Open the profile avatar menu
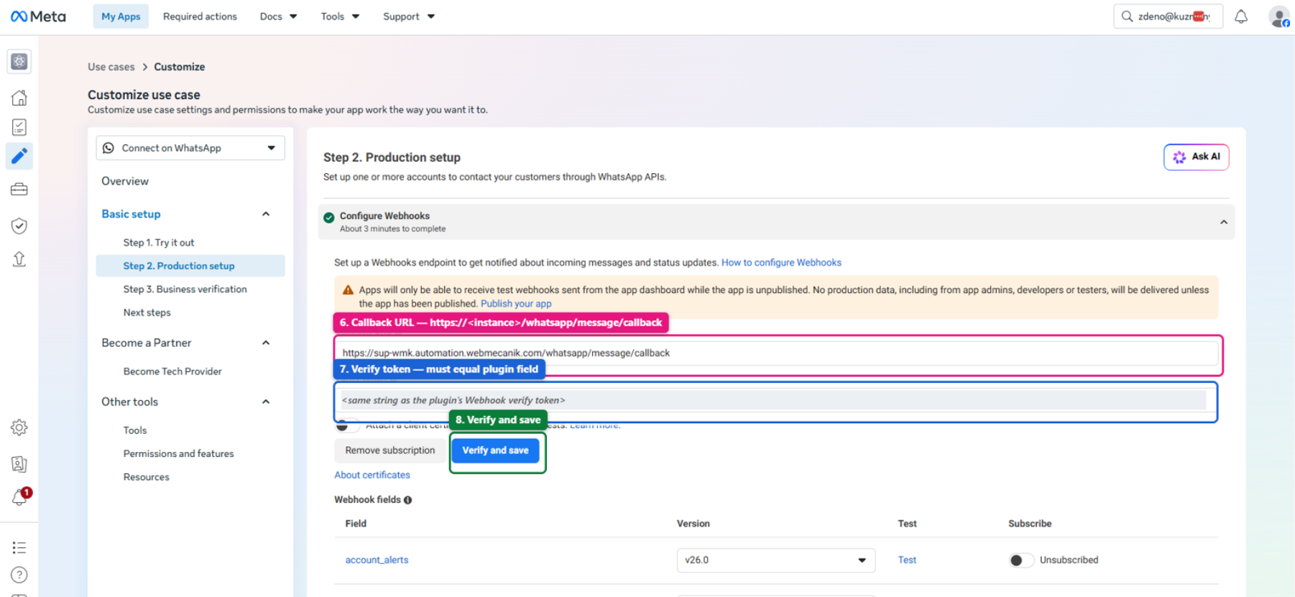1295x597 pixels. [x=1279, y=17]
